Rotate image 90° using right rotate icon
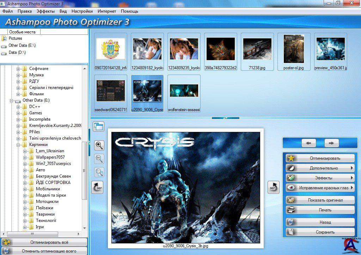This screenshot has height=255, width=361. (x=273, y=187)
